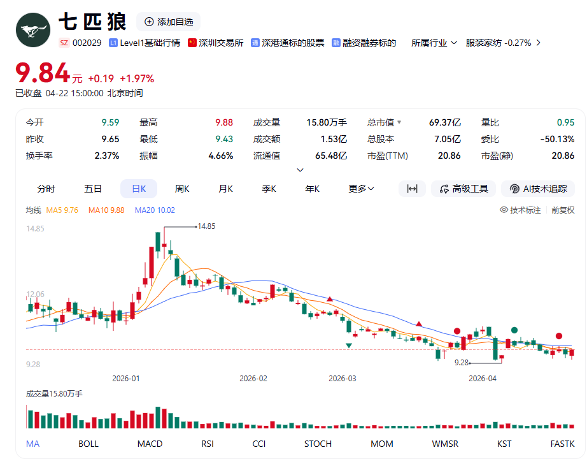The image size is (587, 466).
Task: Click the red triangle marker on chart
Action: (330, 298)
